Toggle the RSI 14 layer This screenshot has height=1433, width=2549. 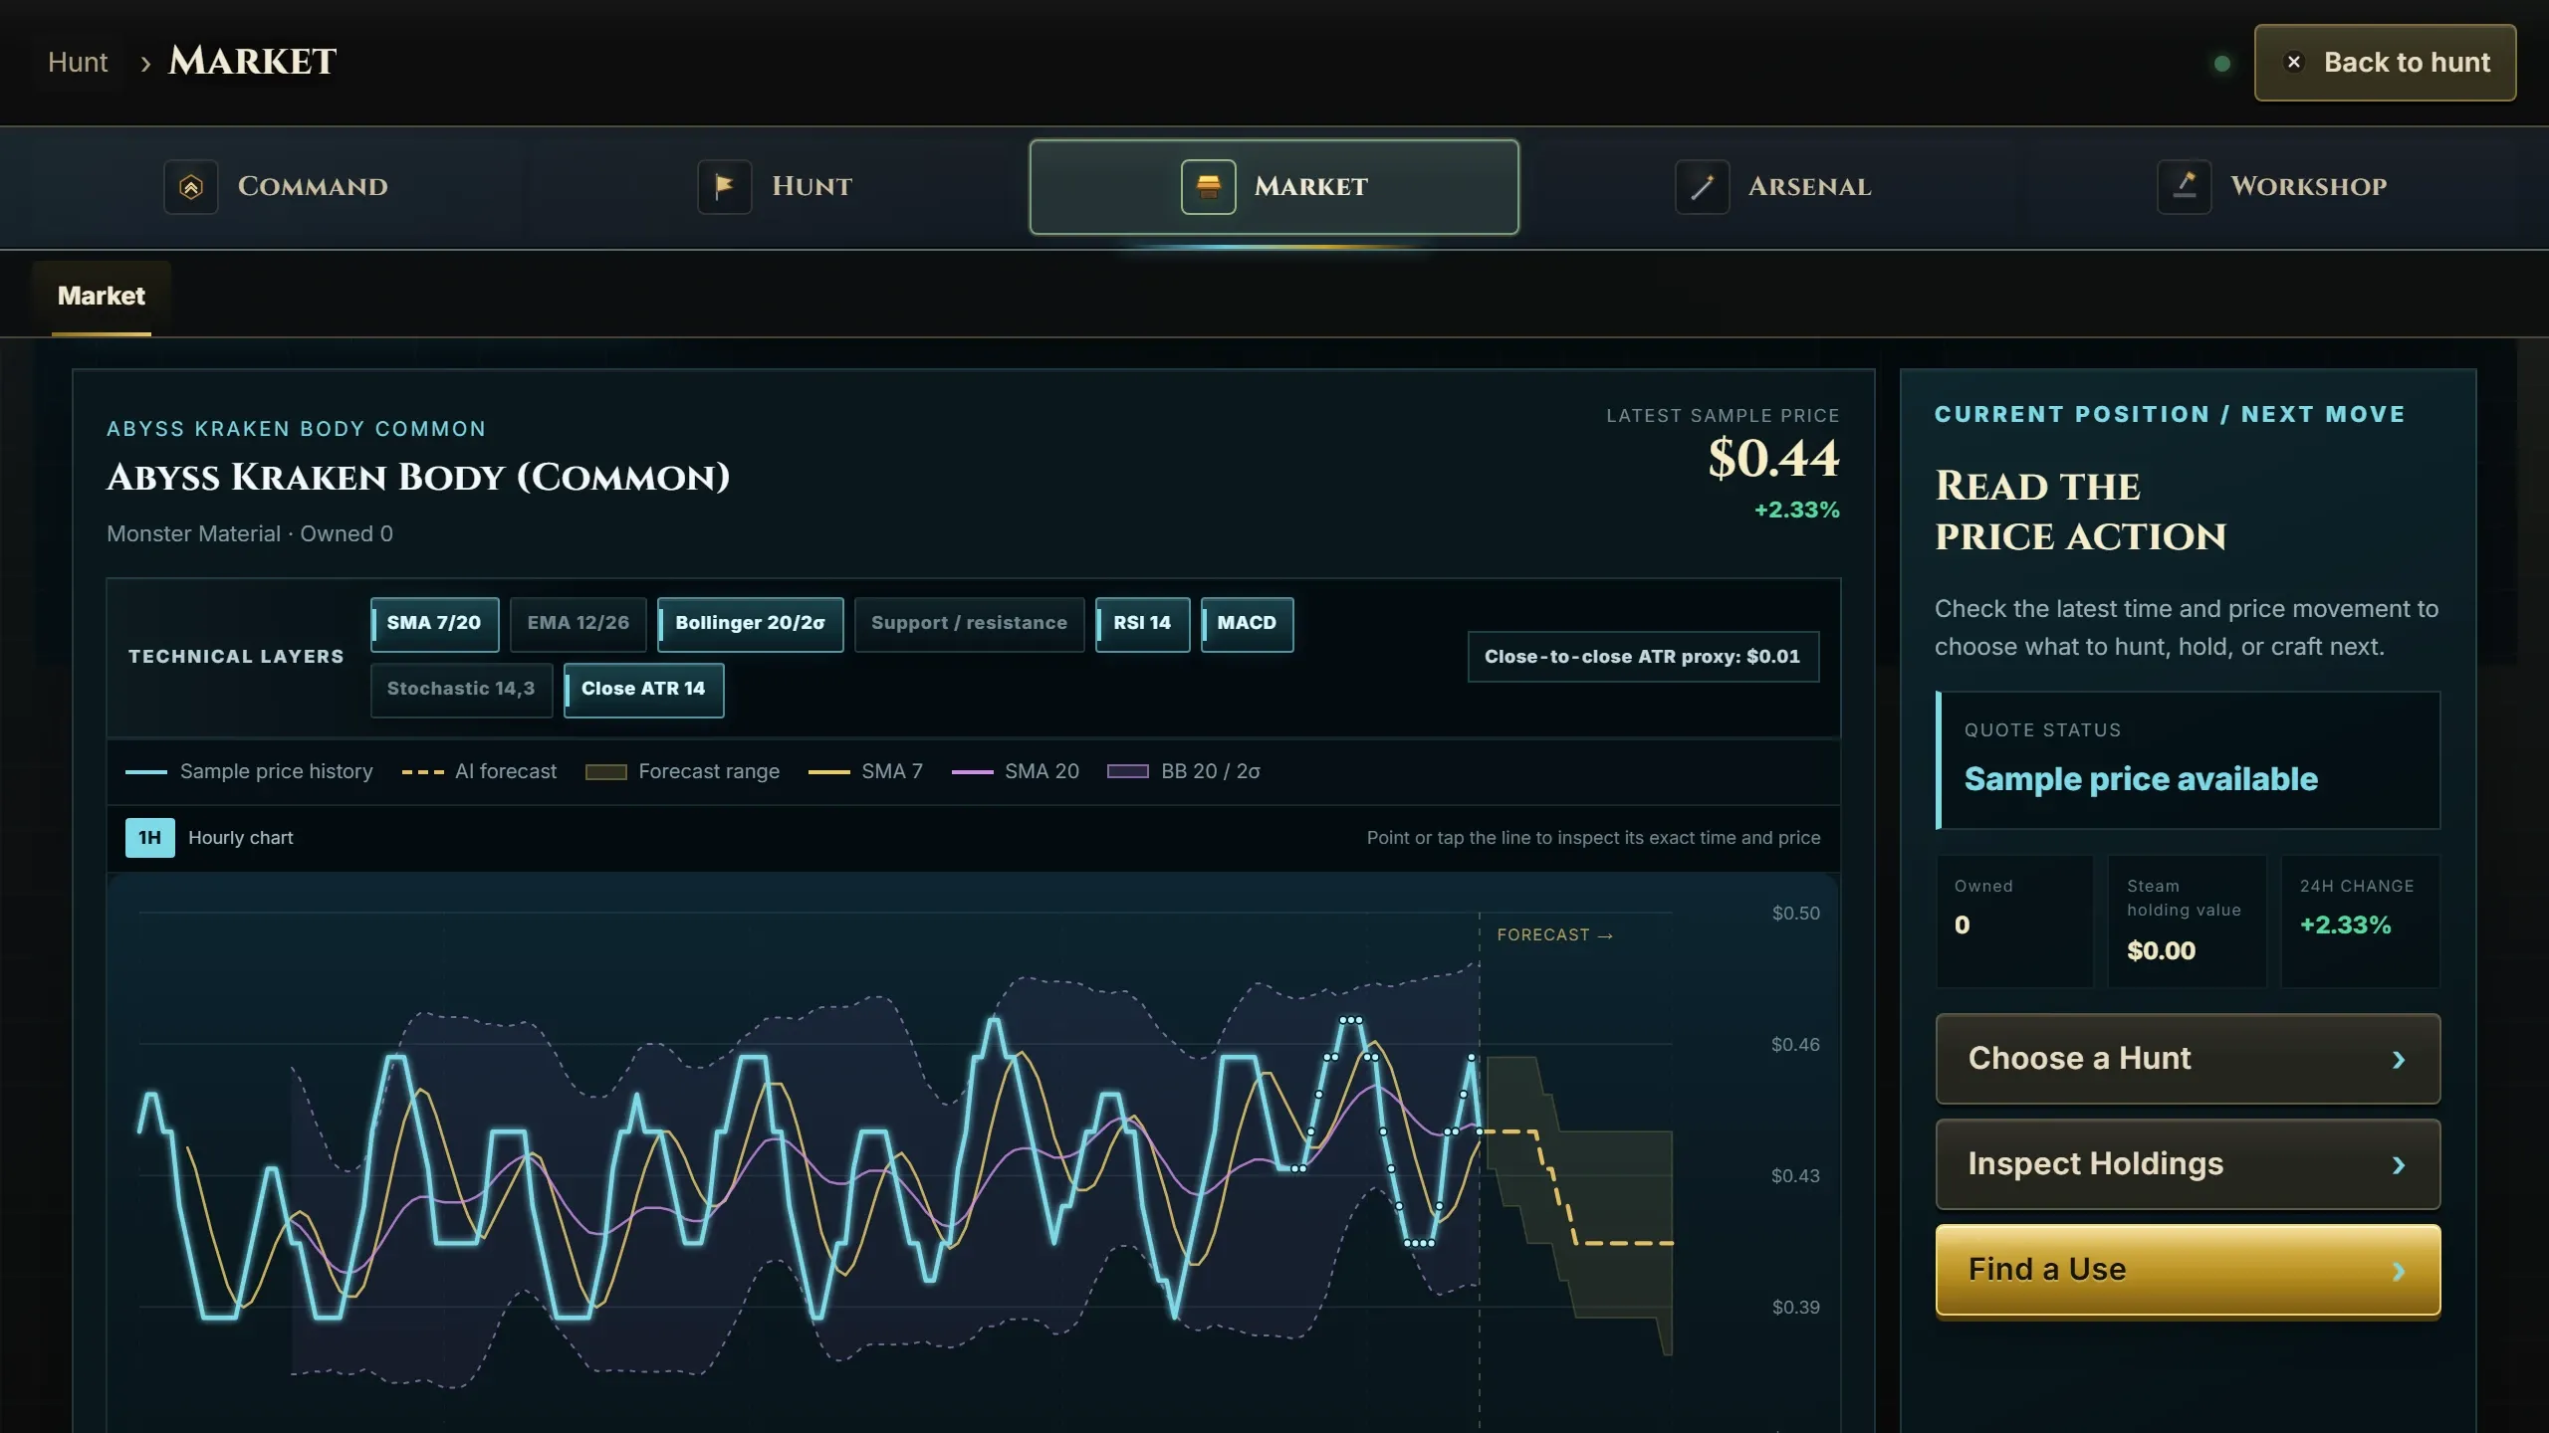[1142, 624]
